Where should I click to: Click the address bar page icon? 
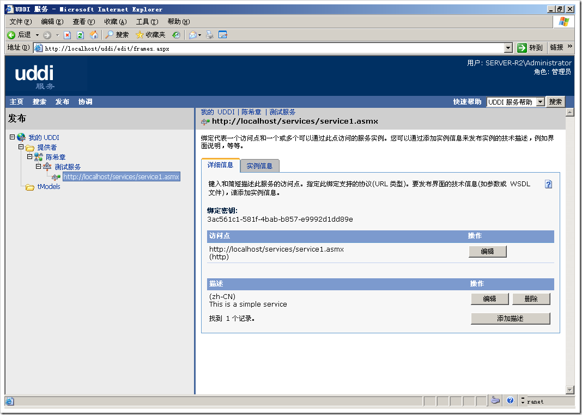point(38,48)
